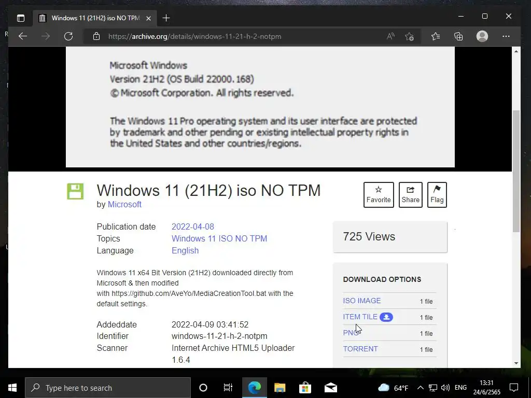Screen dimensions: 531x398
Task: Open the clock showing 13:31
Action: (486, 388)
